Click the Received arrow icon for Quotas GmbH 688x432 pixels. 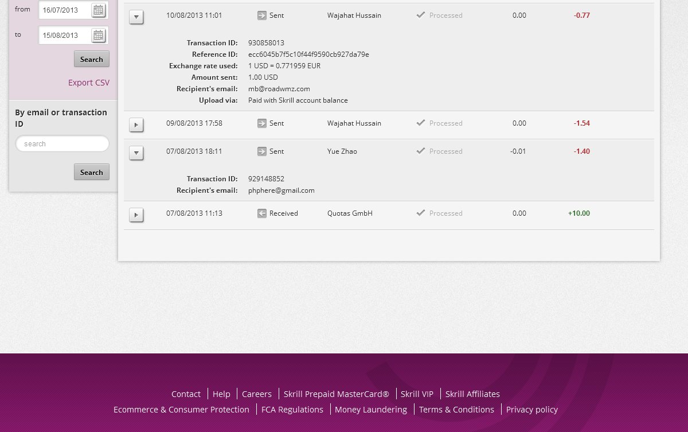coord(262,213)
